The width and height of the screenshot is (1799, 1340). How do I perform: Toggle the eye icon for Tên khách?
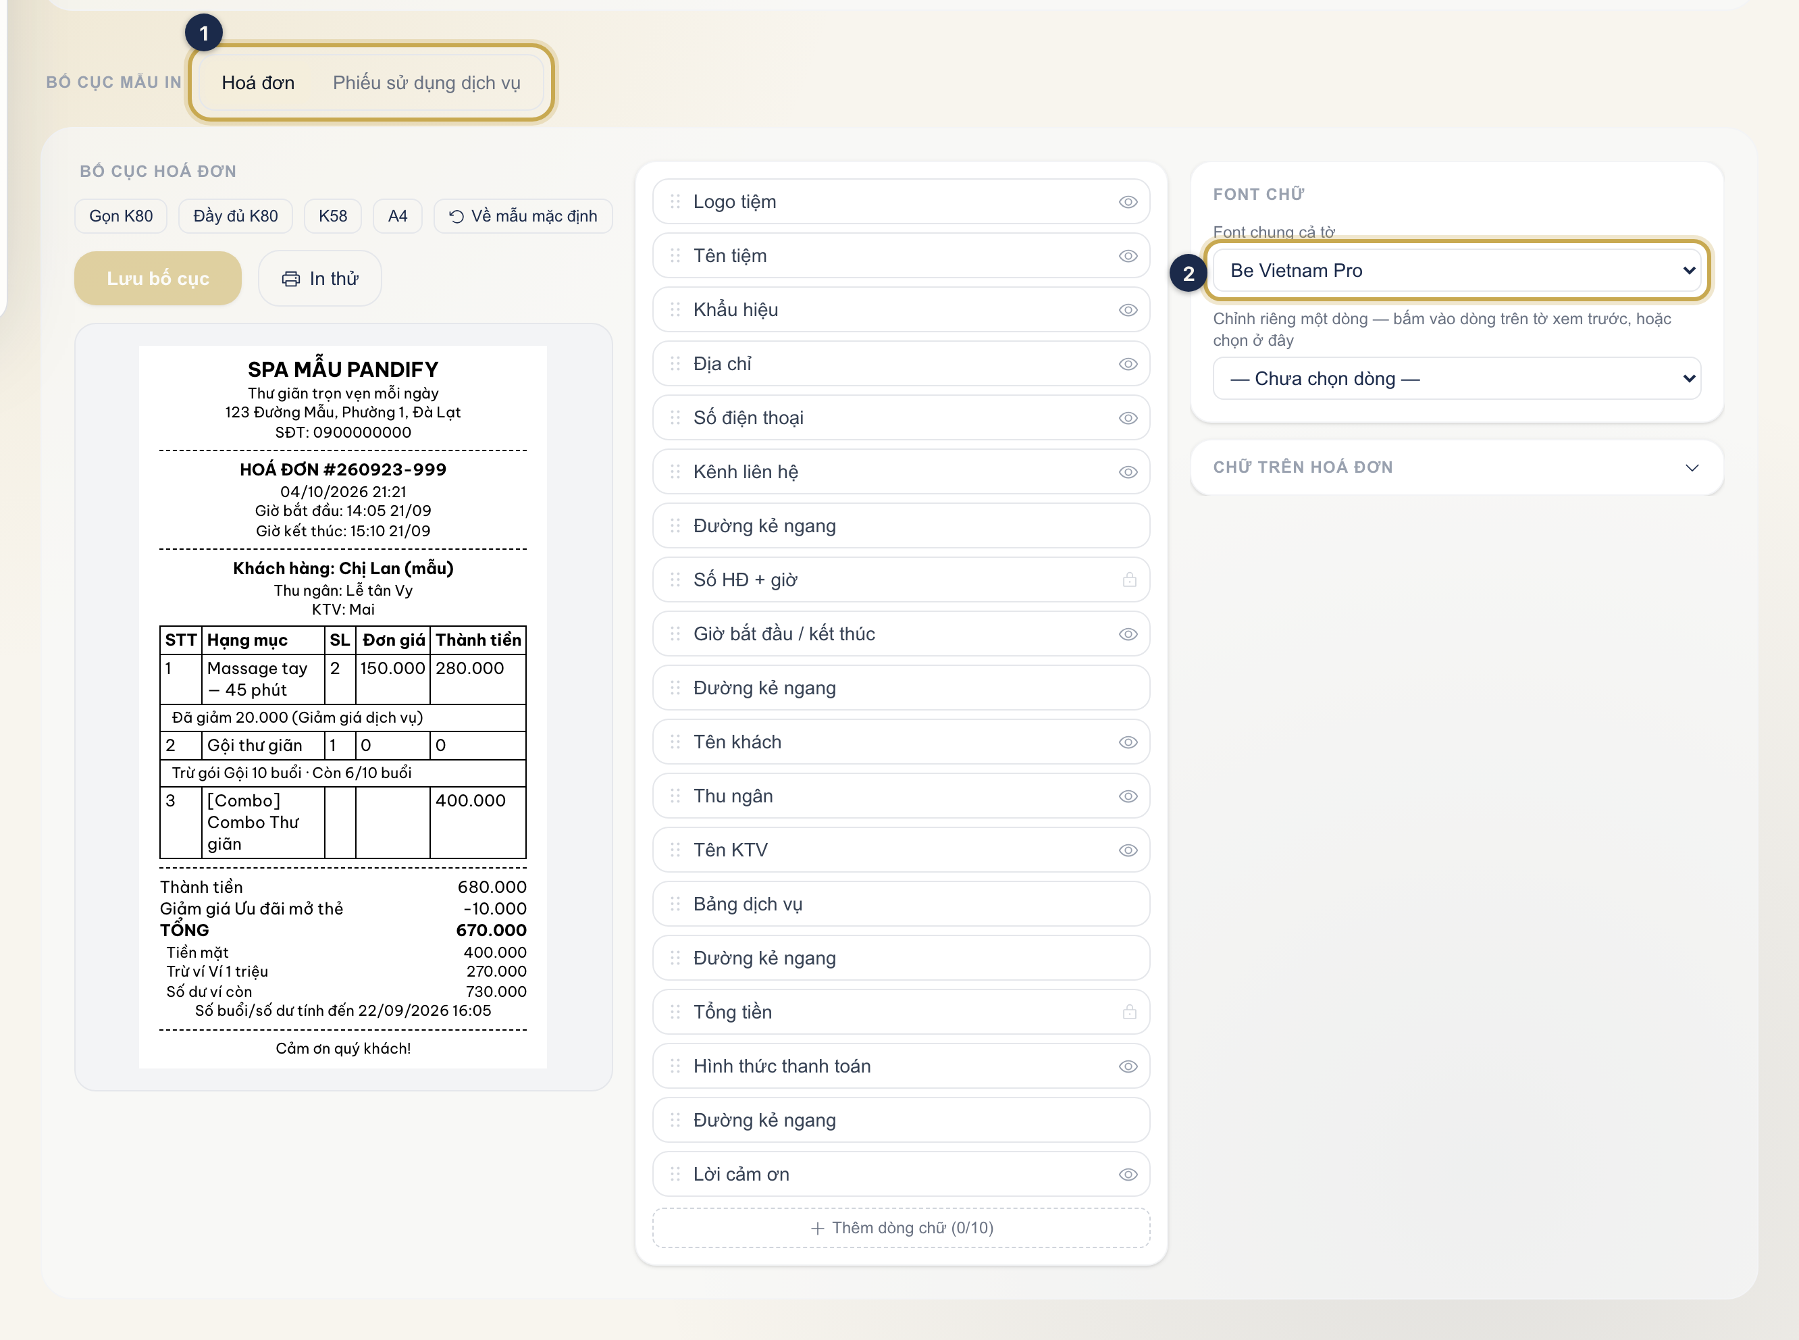click(x=1128, y=742)
